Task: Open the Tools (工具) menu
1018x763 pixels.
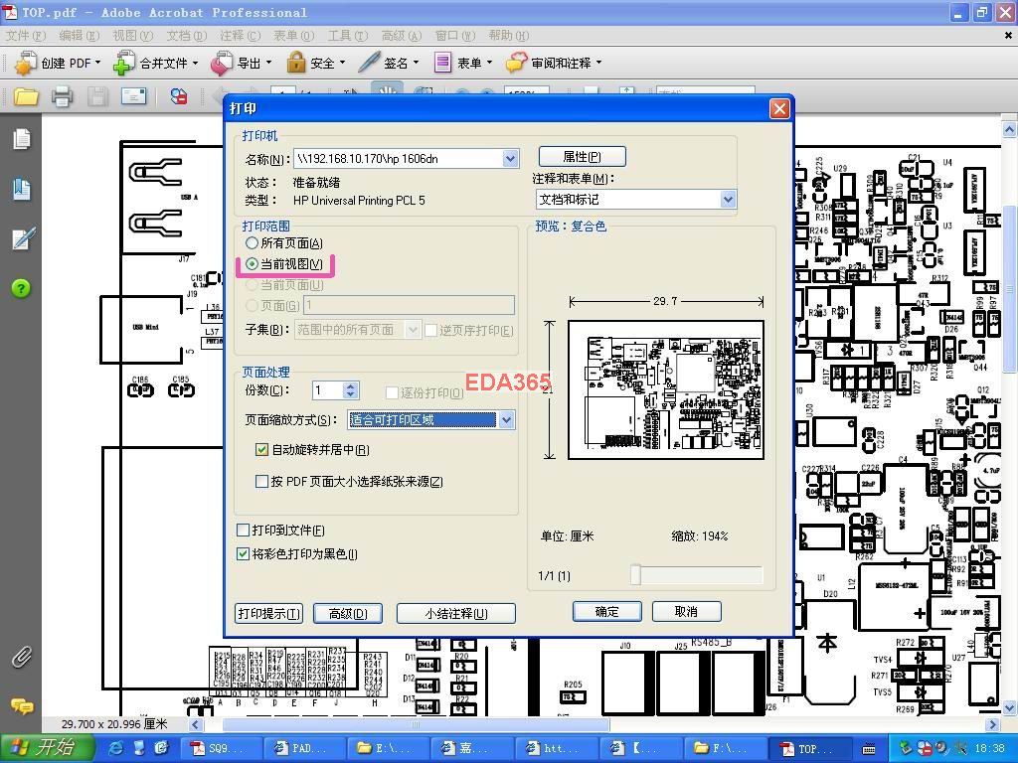Action: [347, 36]
